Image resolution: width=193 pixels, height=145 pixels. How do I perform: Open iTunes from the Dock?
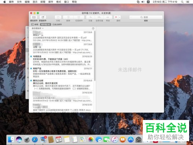point(115,140)
